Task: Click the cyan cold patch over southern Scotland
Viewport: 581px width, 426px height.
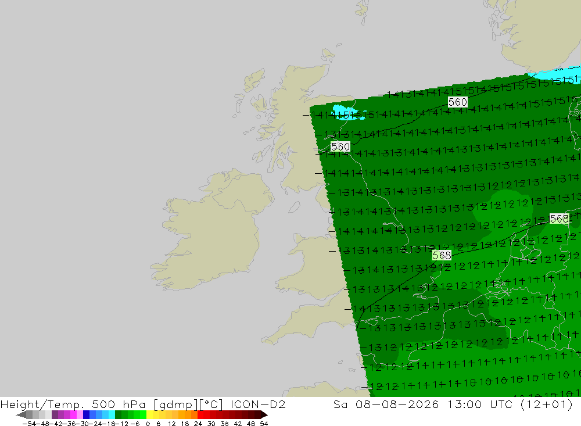Action: click(346, 112)
